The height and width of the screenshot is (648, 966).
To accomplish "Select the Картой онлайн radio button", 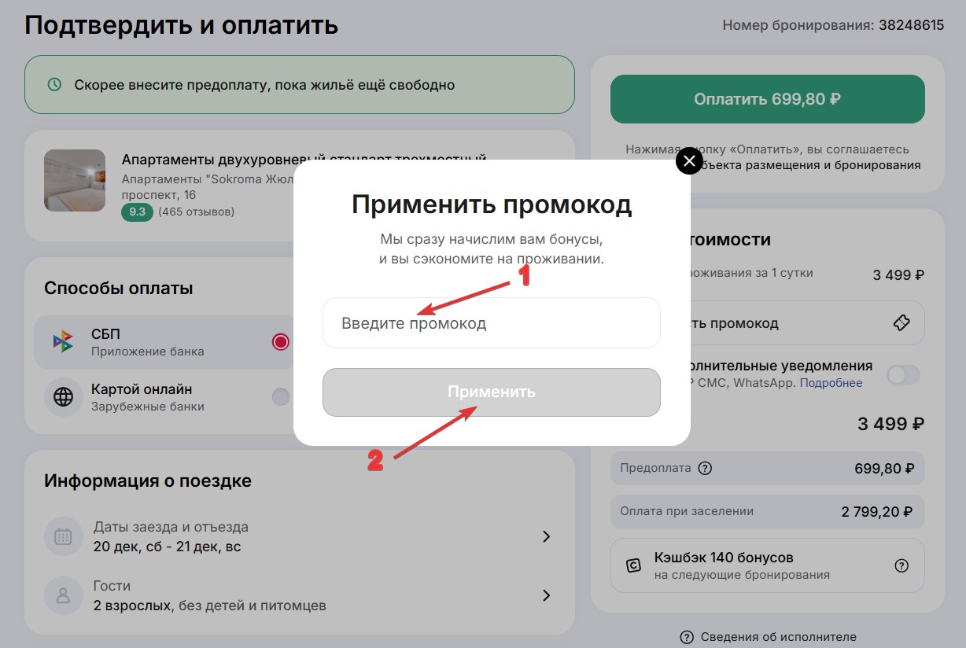I will point(281,397).
